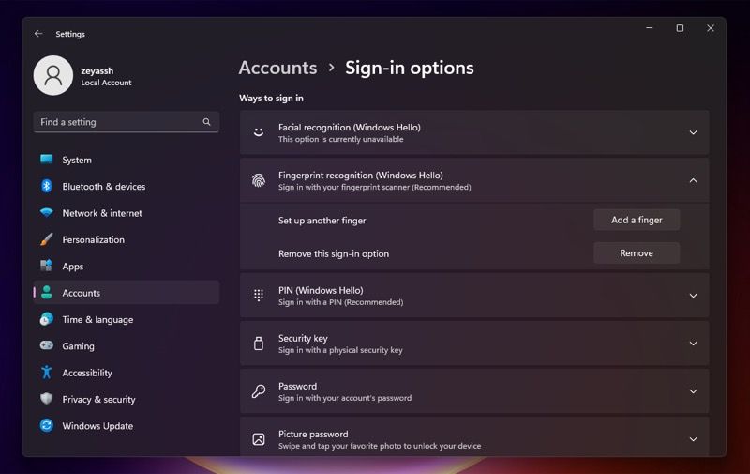Expand the PIN (Windows Hello) section
750x474 pixels.
[x=693, y=296]
